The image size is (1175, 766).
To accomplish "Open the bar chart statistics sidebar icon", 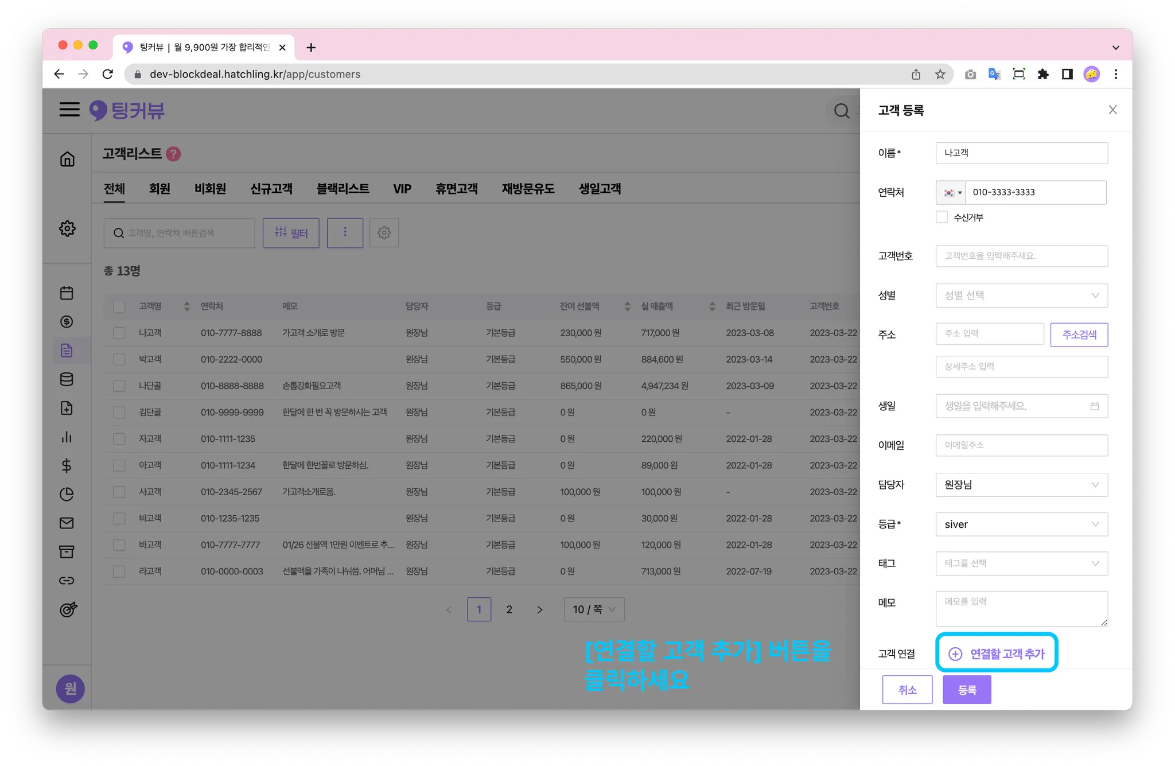I will [67, 437].
